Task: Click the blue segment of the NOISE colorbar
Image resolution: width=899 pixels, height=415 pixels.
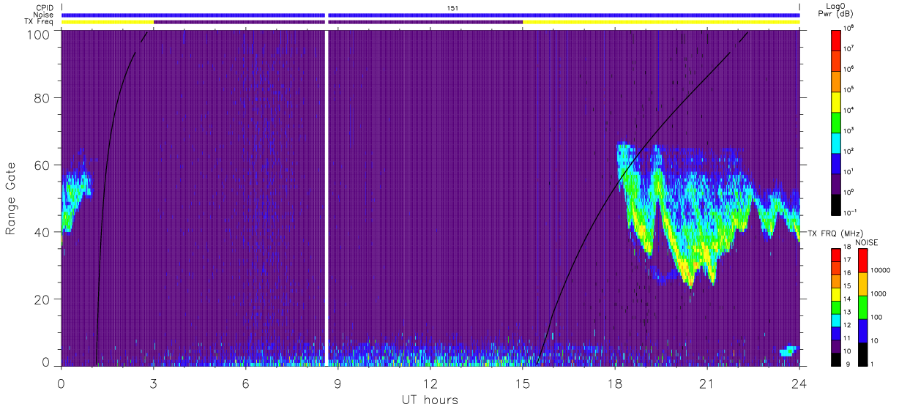Action: pos(863,331)
